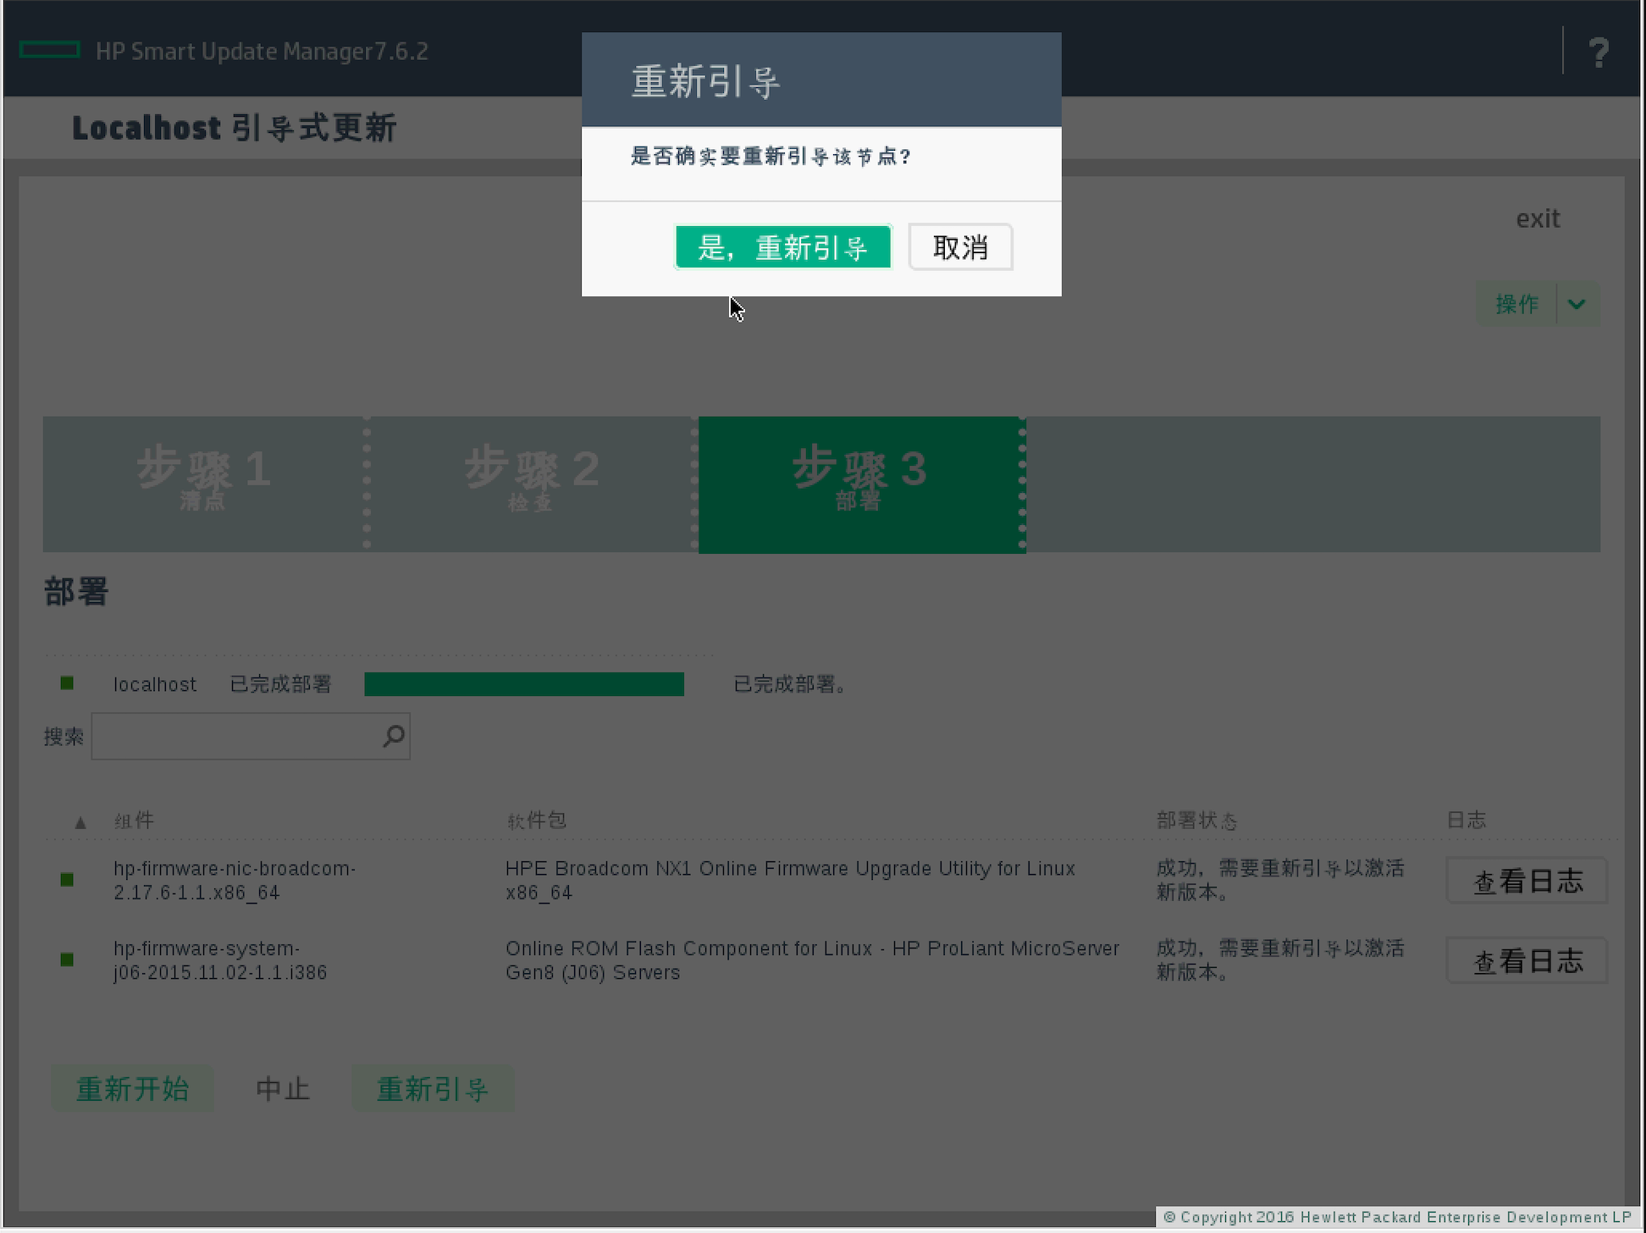Click the 是否确实要重新引导该节点? prompt text
This screenshot has height=1233, width=1646.
771,157
